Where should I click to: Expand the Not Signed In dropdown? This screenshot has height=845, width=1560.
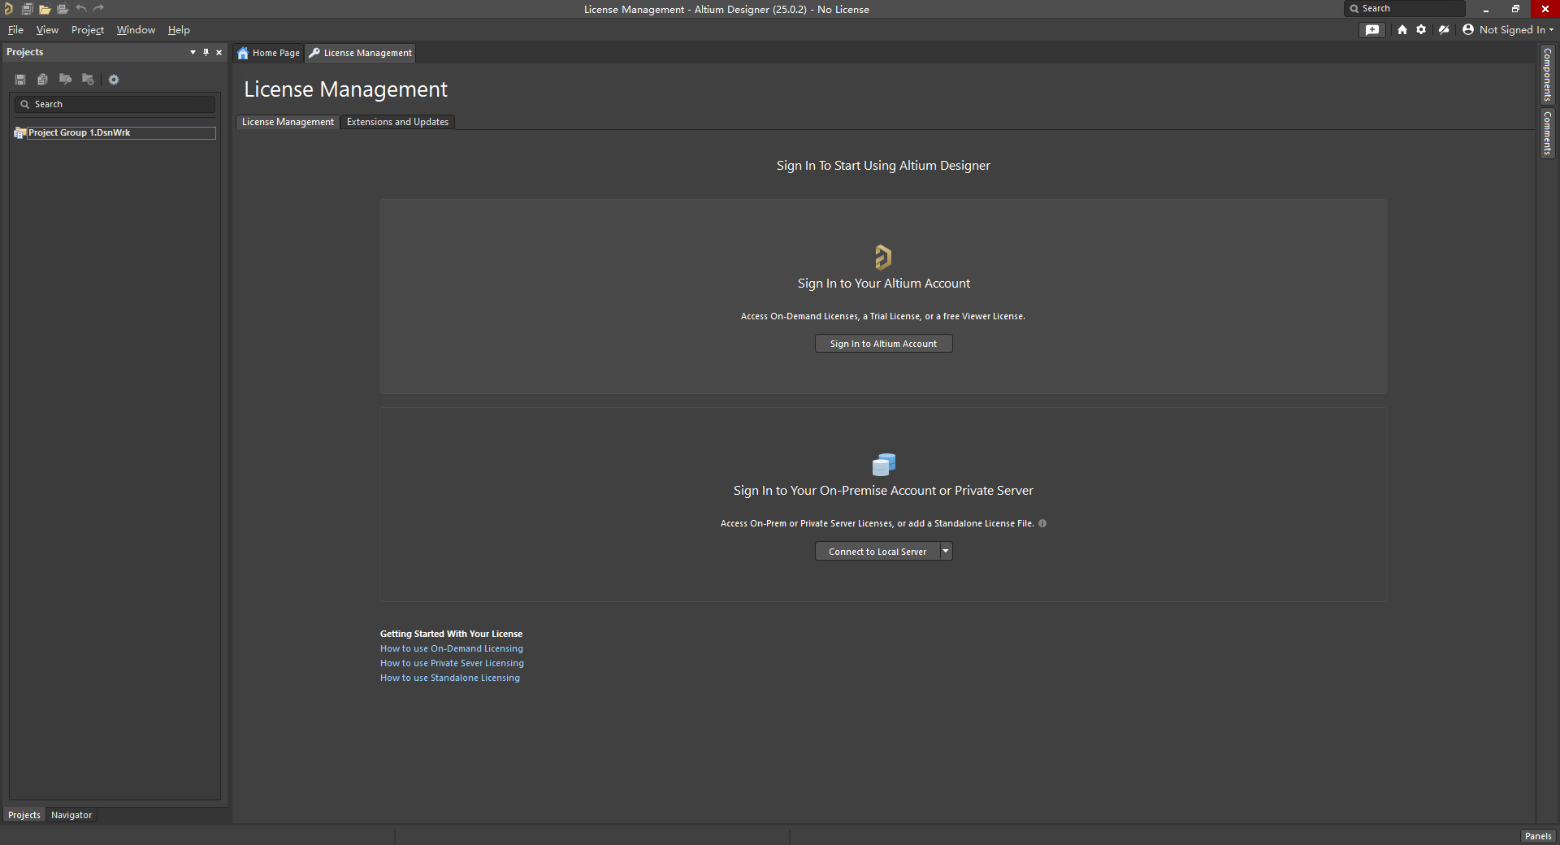click(x=1516, y=30)
